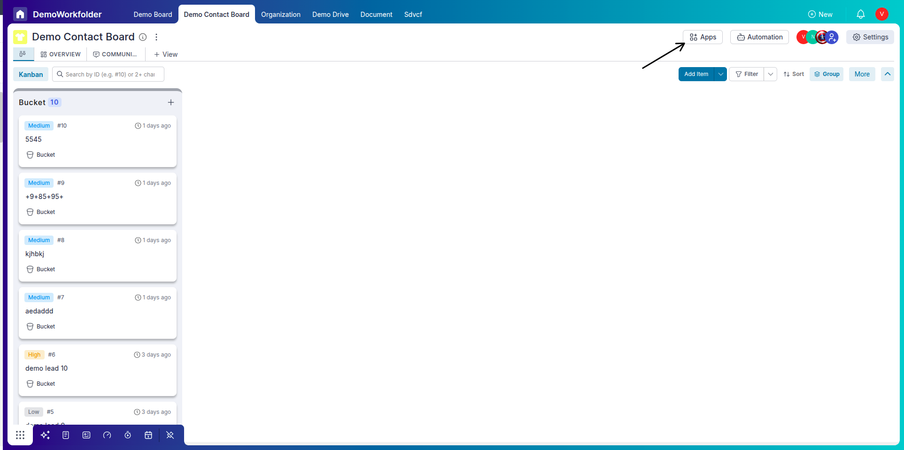904x450 pixels.
Task: Switch to the Document tab
Action: coord(376,15)
